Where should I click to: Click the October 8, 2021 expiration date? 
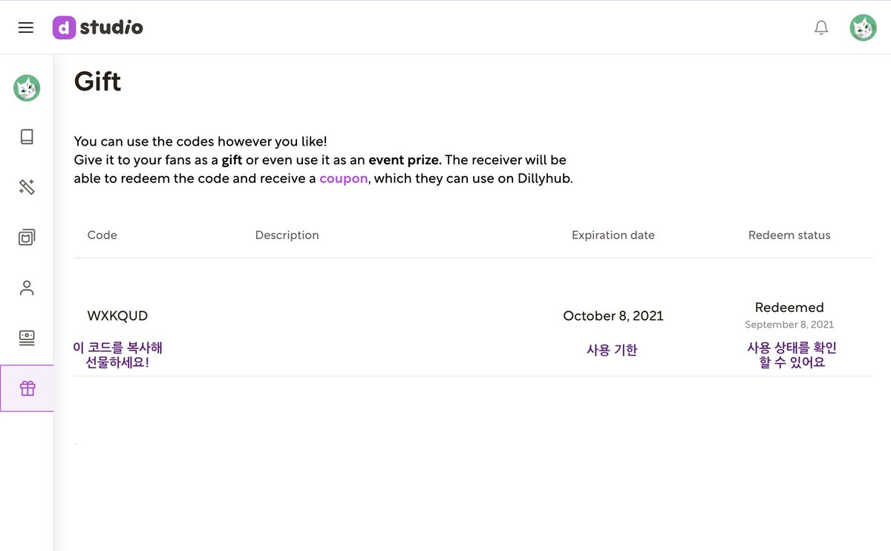click(613, 316)
